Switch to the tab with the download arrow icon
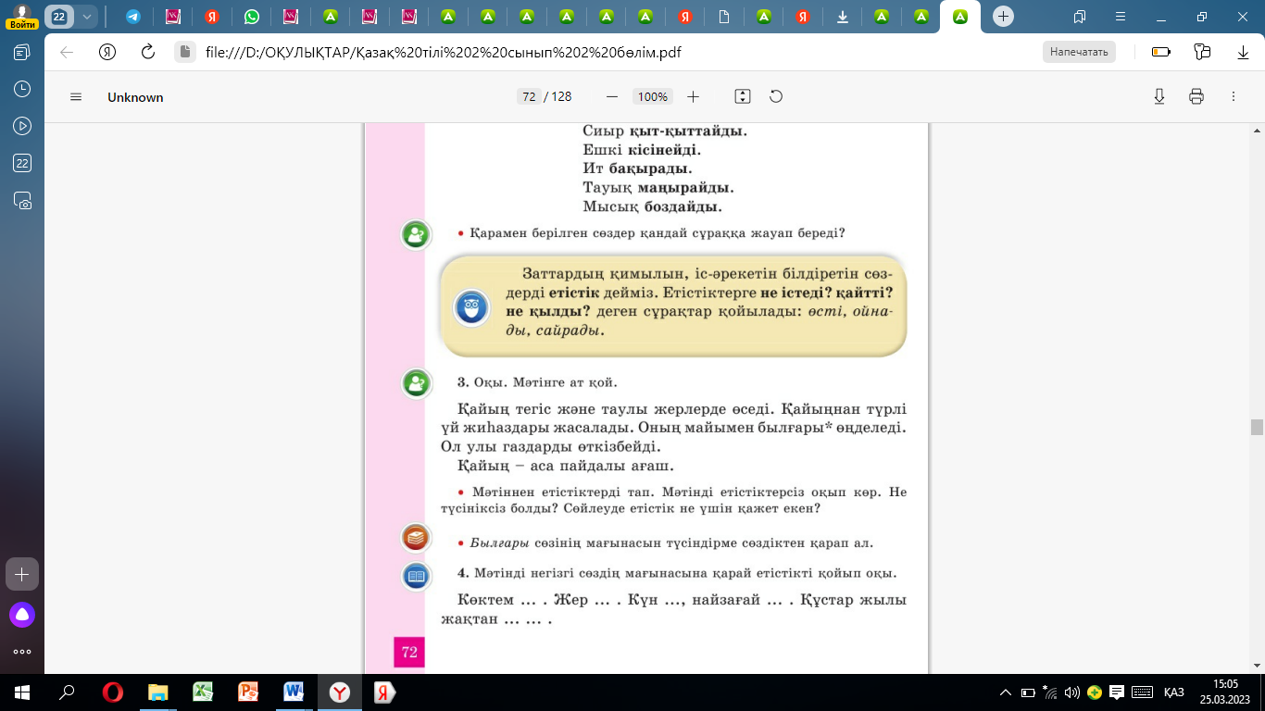This screenshot has width=1265, height=711. [x=843, y=17]
